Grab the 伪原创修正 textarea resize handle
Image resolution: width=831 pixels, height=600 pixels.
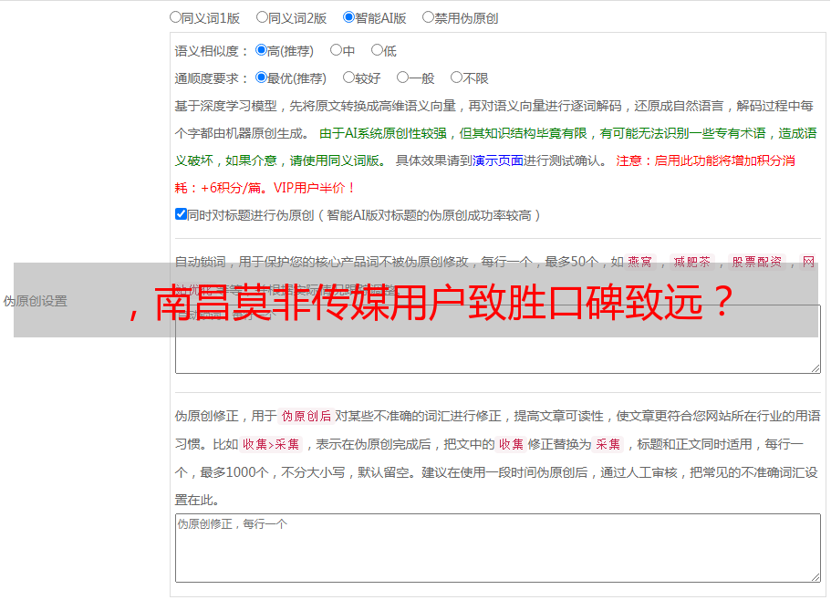tap(815, 577)
